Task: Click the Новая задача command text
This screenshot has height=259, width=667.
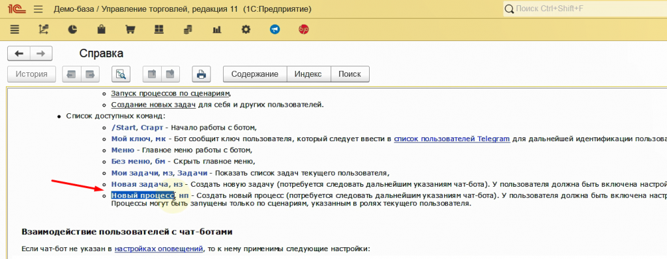Action: 140,185
